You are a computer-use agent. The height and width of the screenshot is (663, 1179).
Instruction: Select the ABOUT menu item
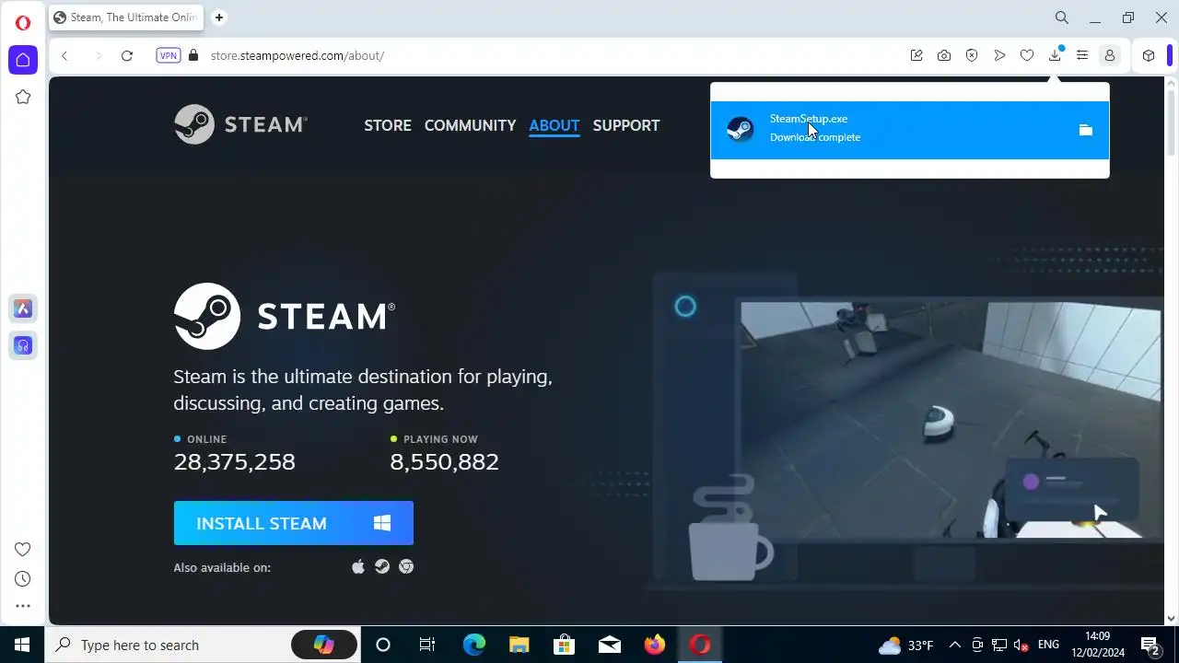pyautogui.click(x=554, y=125)
